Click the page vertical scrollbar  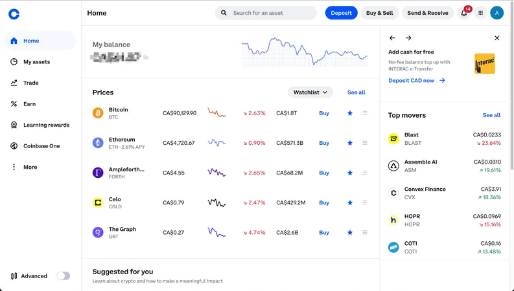511,87
